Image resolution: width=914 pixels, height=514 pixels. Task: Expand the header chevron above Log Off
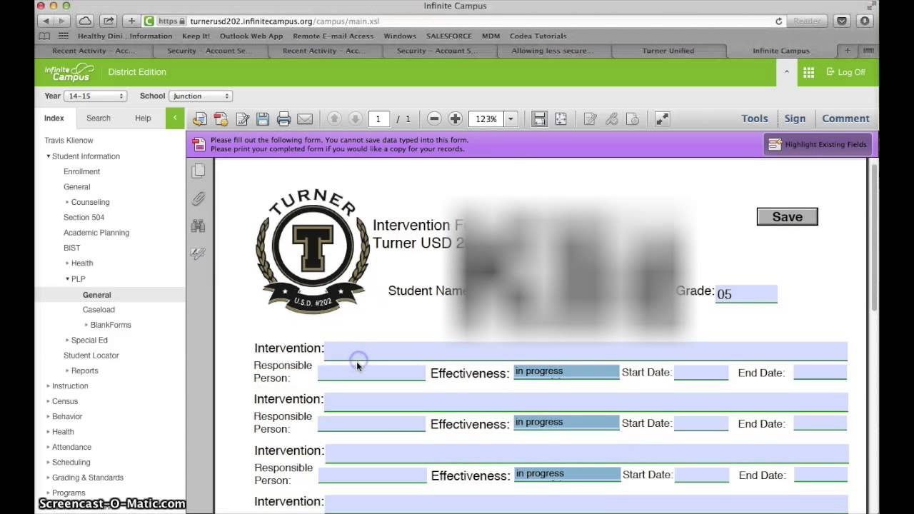[786, 72]
